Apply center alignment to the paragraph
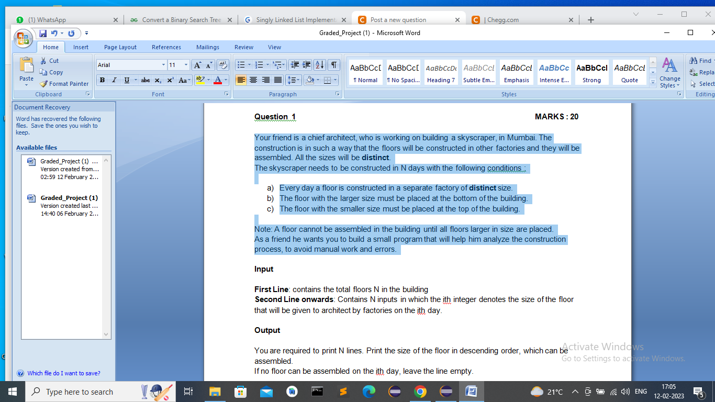This screenshot has height=402, width=715. pyautogui.click(x=253, y=80)
